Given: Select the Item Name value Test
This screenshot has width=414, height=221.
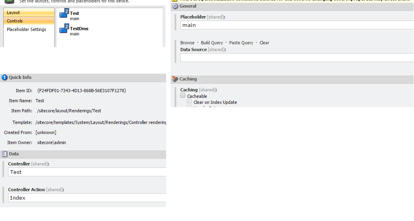Looking at the screenshot, I should click(40, 101).
